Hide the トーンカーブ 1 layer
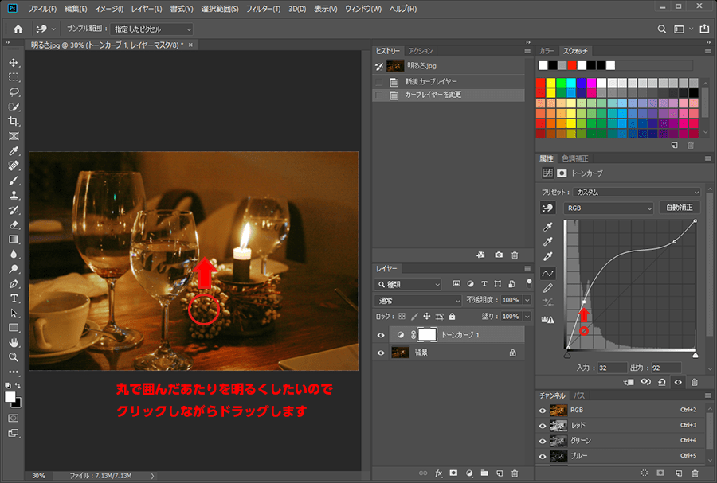The height and width of the screenshot is (483, 717). coord(381,335)
